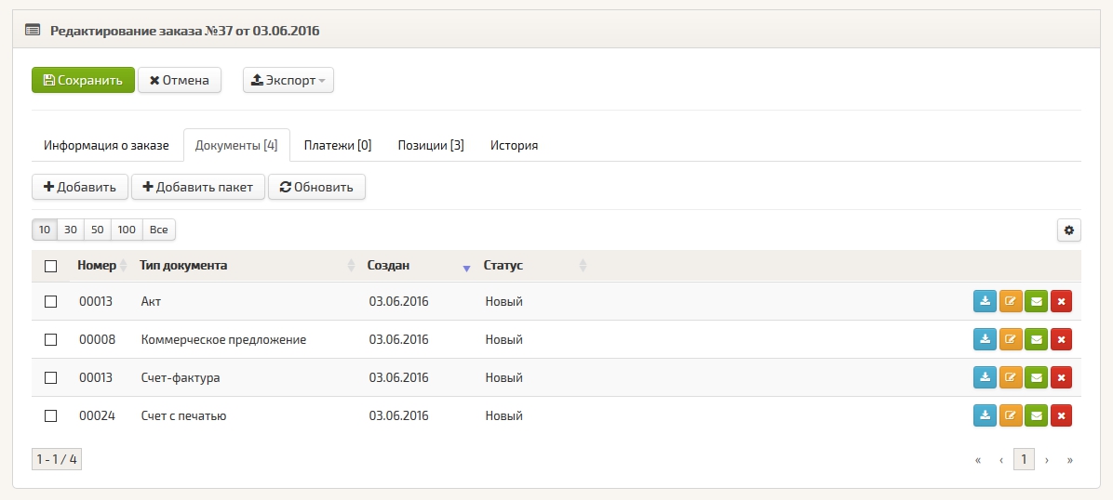Open table settings gear icon

point(1069,230)
